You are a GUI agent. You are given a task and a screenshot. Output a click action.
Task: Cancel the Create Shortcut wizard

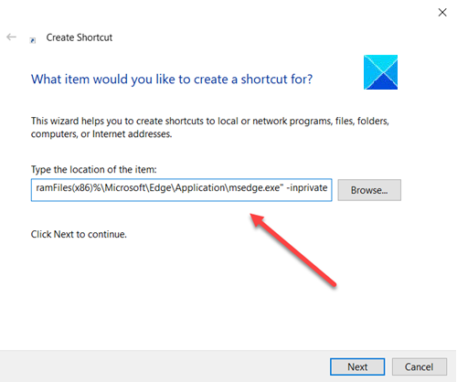[420, 366]
